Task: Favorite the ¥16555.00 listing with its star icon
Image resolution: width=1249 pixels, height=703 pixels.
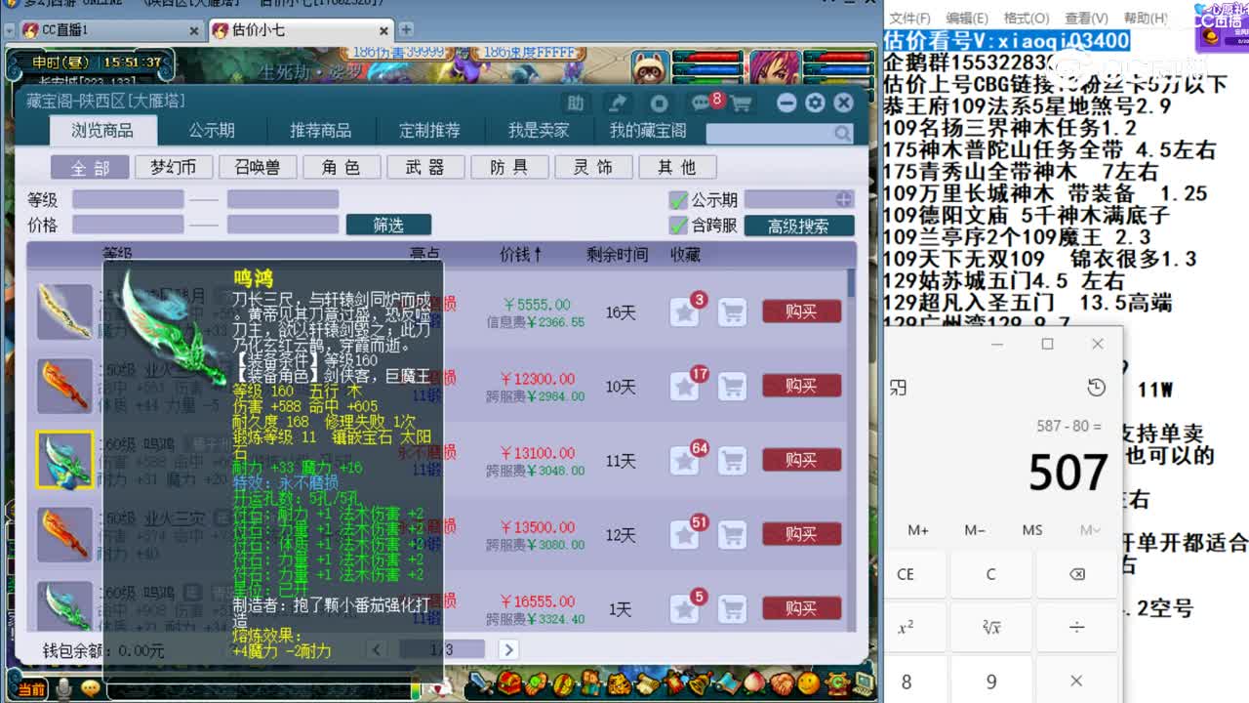Action: [684, 608]
